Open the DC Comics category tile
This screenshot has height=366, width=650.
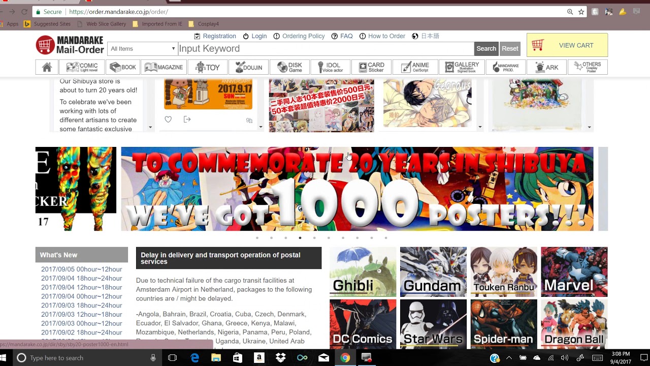[x=363, y=324]
